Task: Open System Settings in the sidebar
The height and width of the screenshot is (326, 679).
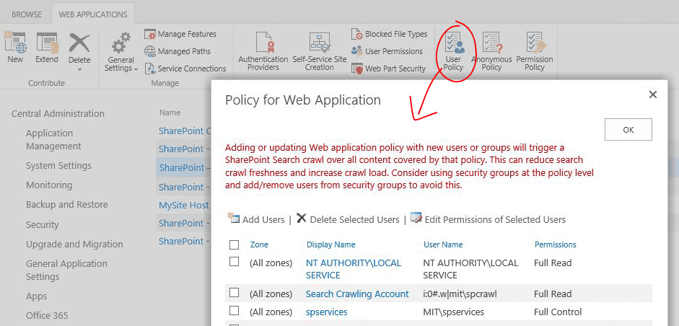Action: point(59,165)
